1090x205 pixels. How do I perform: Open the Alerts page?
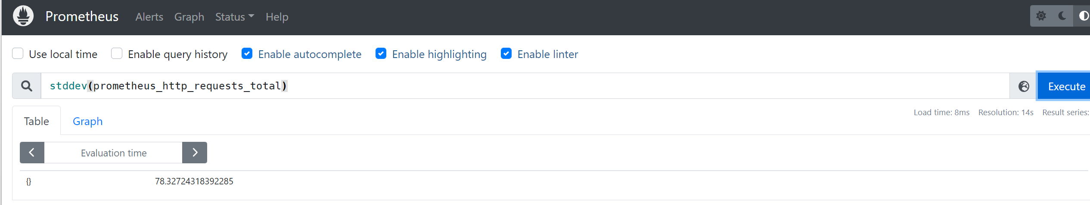coord(149,17)
